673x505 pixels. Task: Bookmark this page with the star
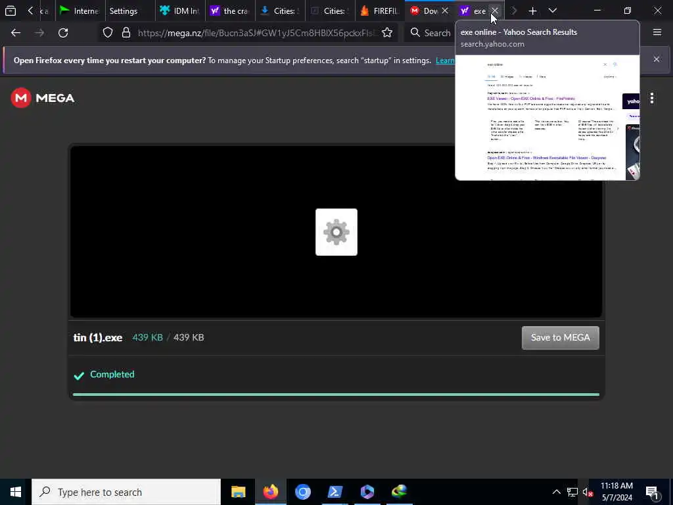pyautogui.click(x=387, y=33)
